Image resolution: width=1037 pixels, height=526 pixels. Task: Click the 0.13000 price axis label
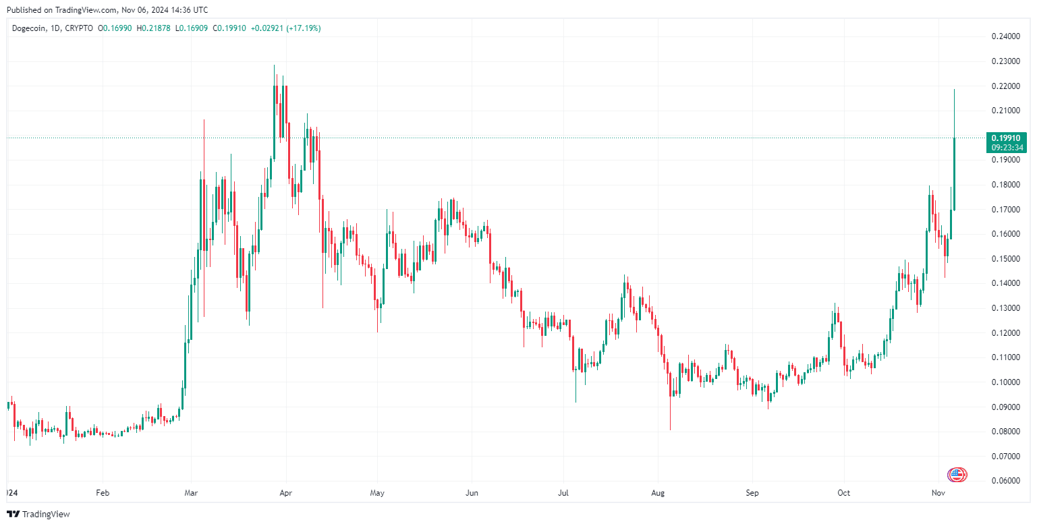(1006, 308)
